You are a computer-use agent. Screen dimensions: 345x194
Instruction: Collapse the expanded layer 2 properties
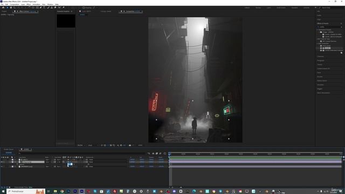click(x=10, y=162)
